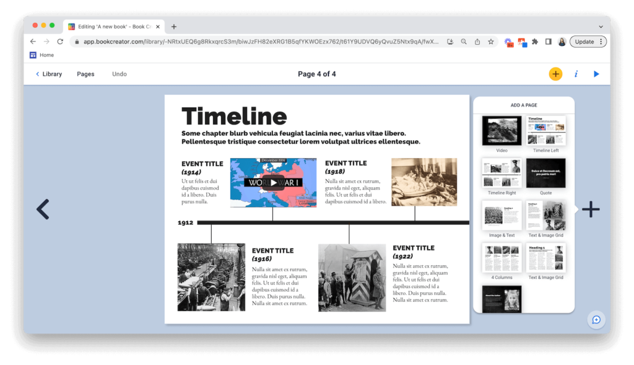Undo the last change
This screenshot has height=365, width=634.
(119, 74)
